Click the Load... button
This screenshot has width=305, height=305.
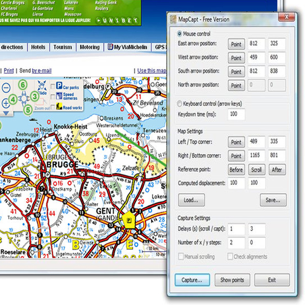tap(191, 200)
